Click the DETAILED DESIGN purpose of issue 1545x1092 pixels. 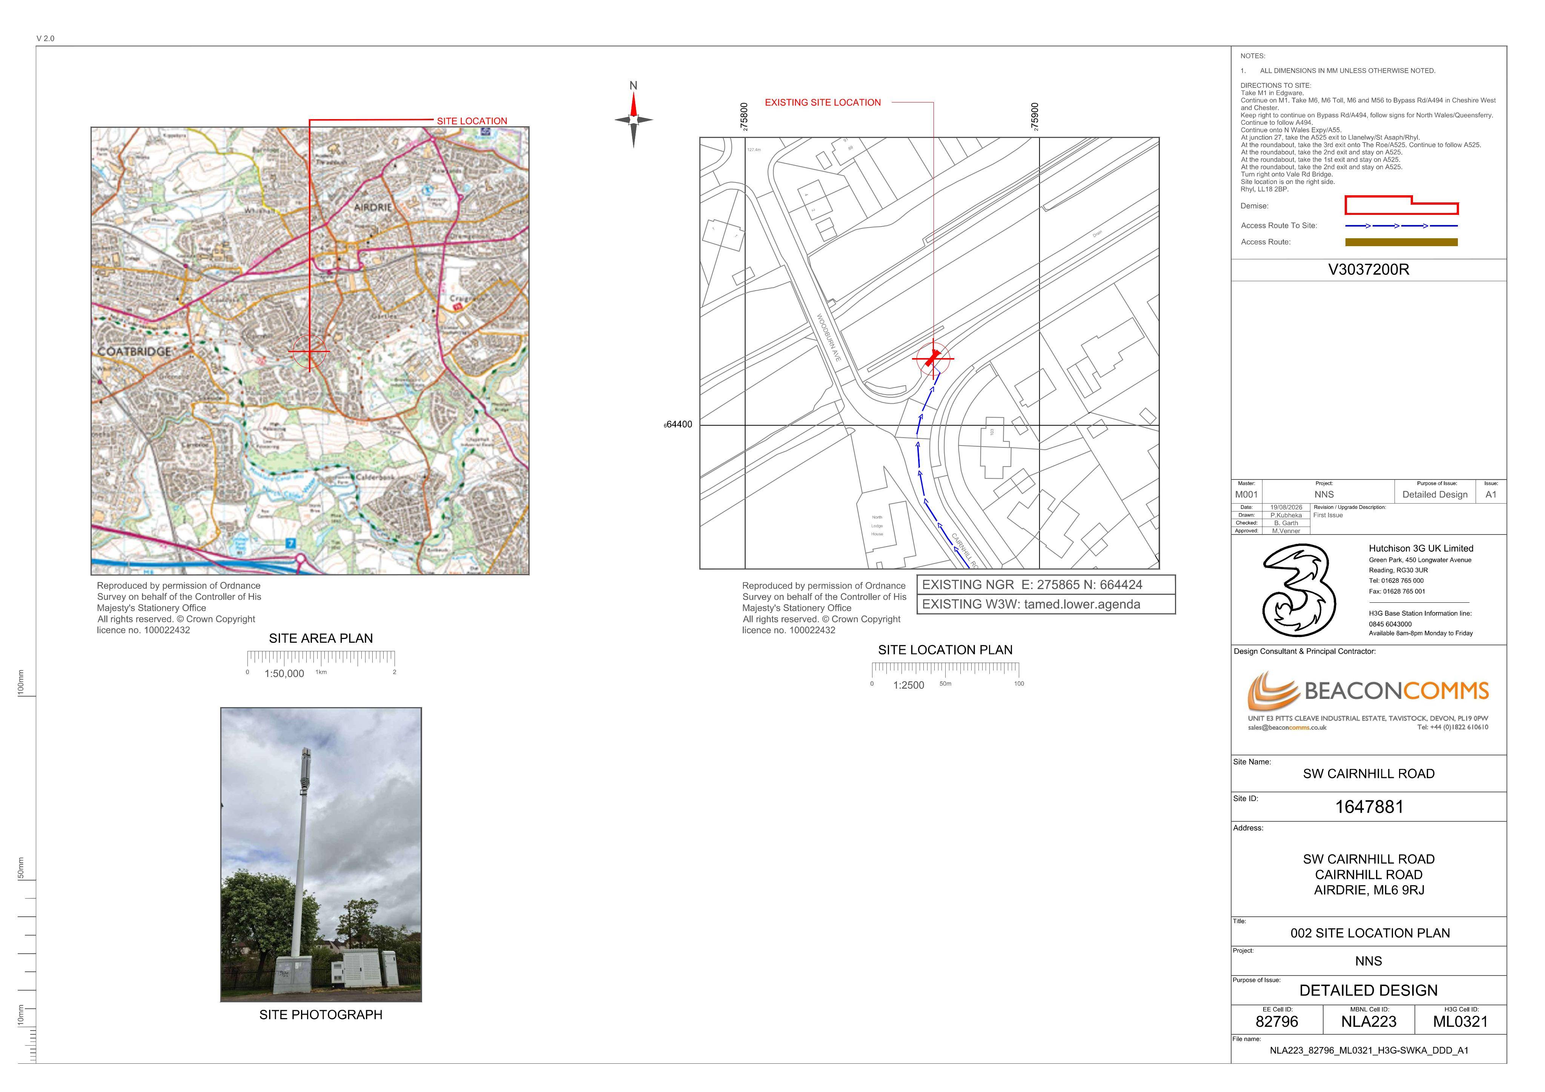1369,991
